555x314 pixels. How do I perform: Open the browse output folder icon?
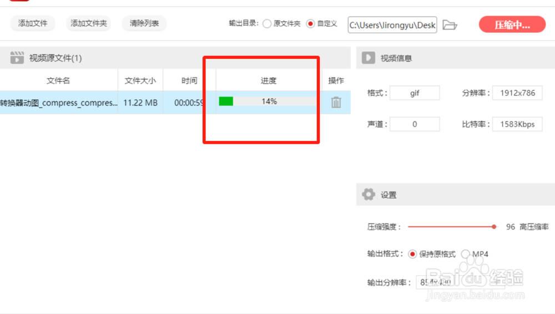[x=450, y=25]
